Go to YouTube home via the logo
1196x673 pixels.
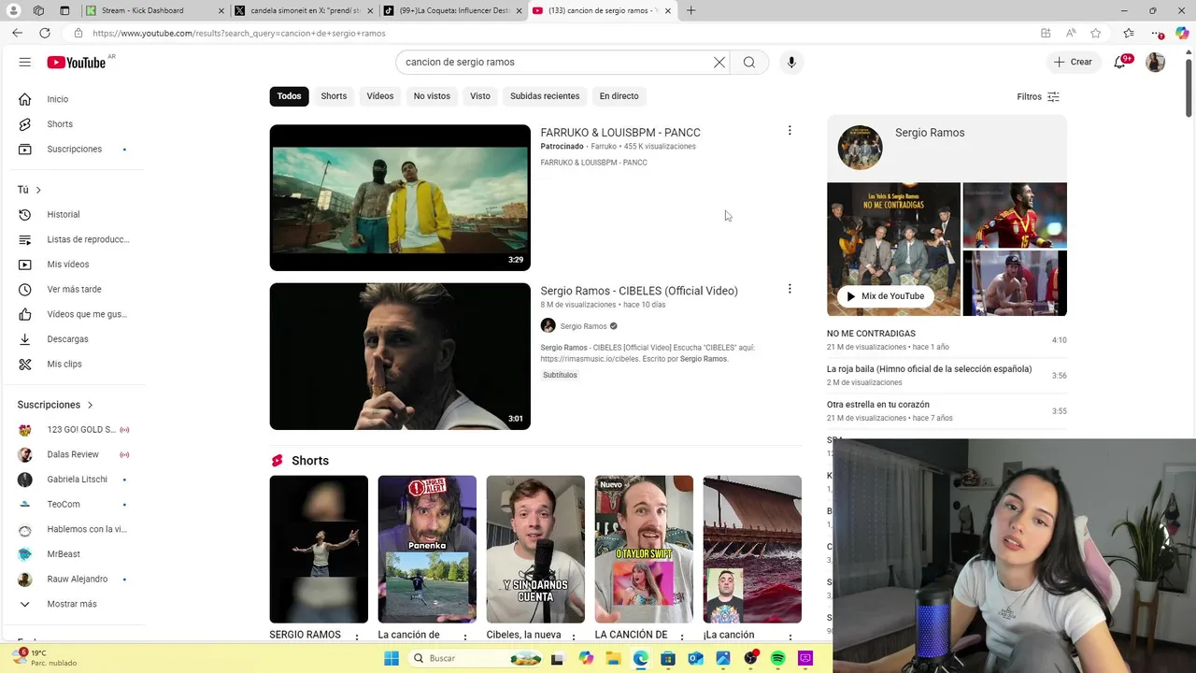point(77,62)
